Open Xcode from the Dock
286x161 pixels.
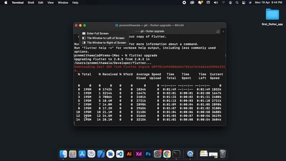point(101,154)
